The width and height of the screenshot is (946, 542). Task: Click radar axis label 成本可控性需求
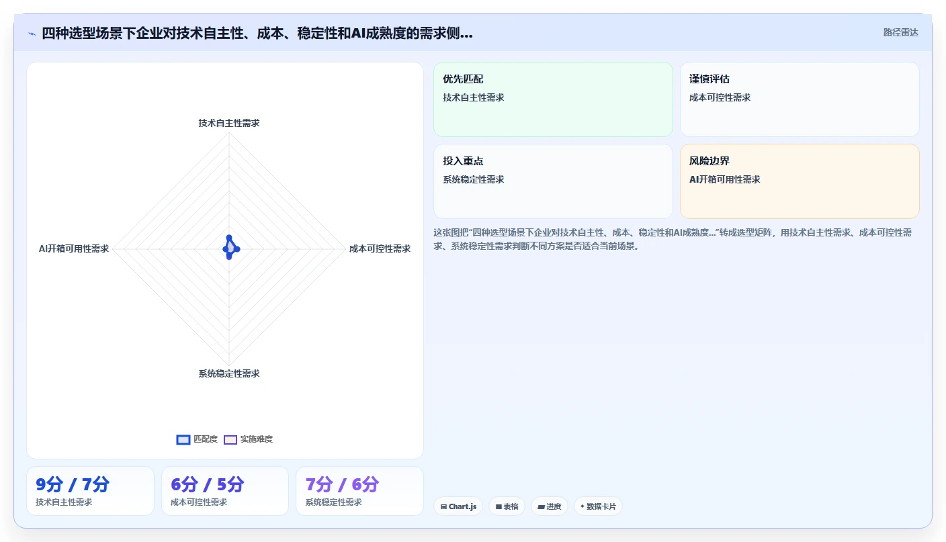coord(380,249)
